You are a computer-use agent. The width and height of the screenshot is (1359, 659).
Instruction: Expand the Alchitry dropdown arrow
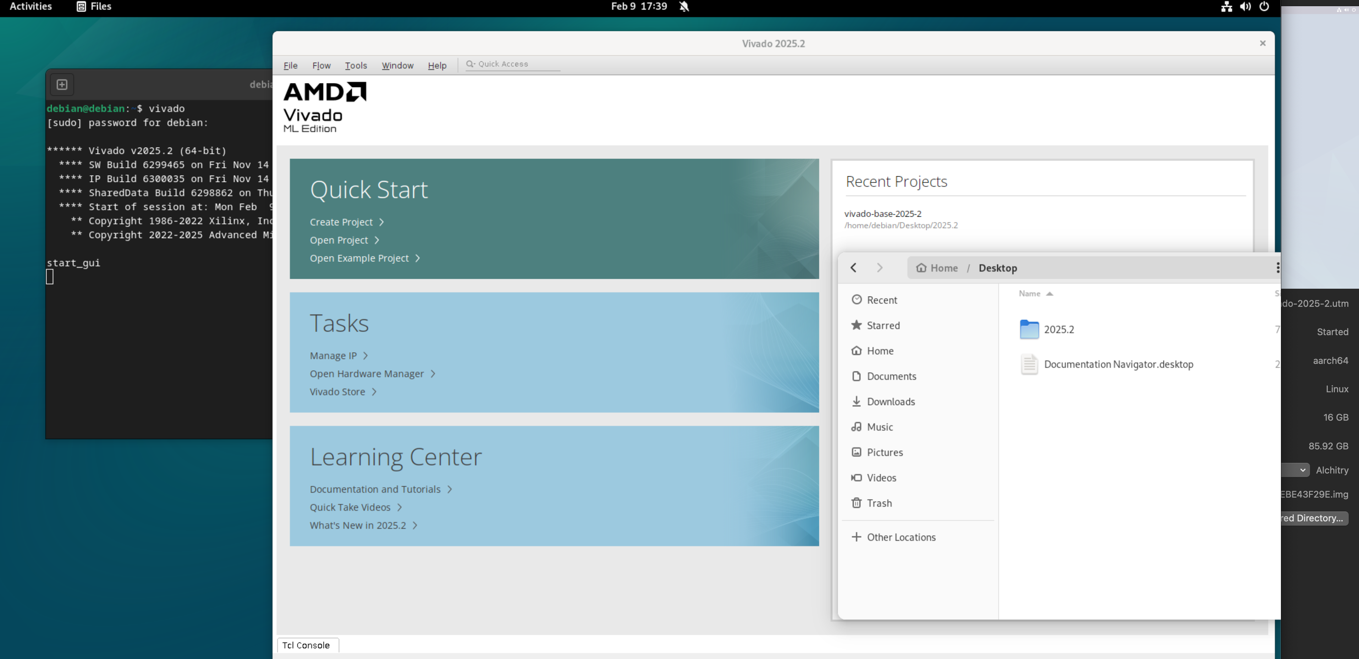coord(1303,470)
